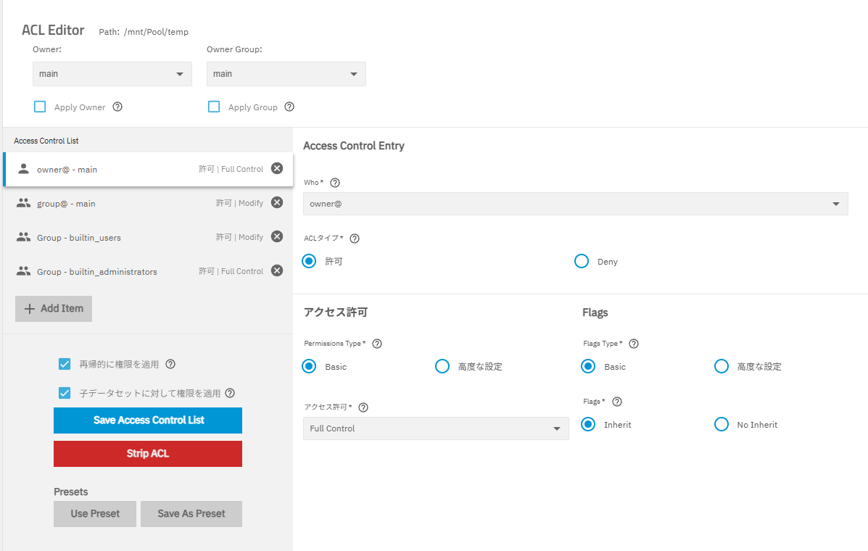The height and width of the screenshot is (551, 868).
Task: Open the Owner dropdown
Action: click(x=112, y=74)
